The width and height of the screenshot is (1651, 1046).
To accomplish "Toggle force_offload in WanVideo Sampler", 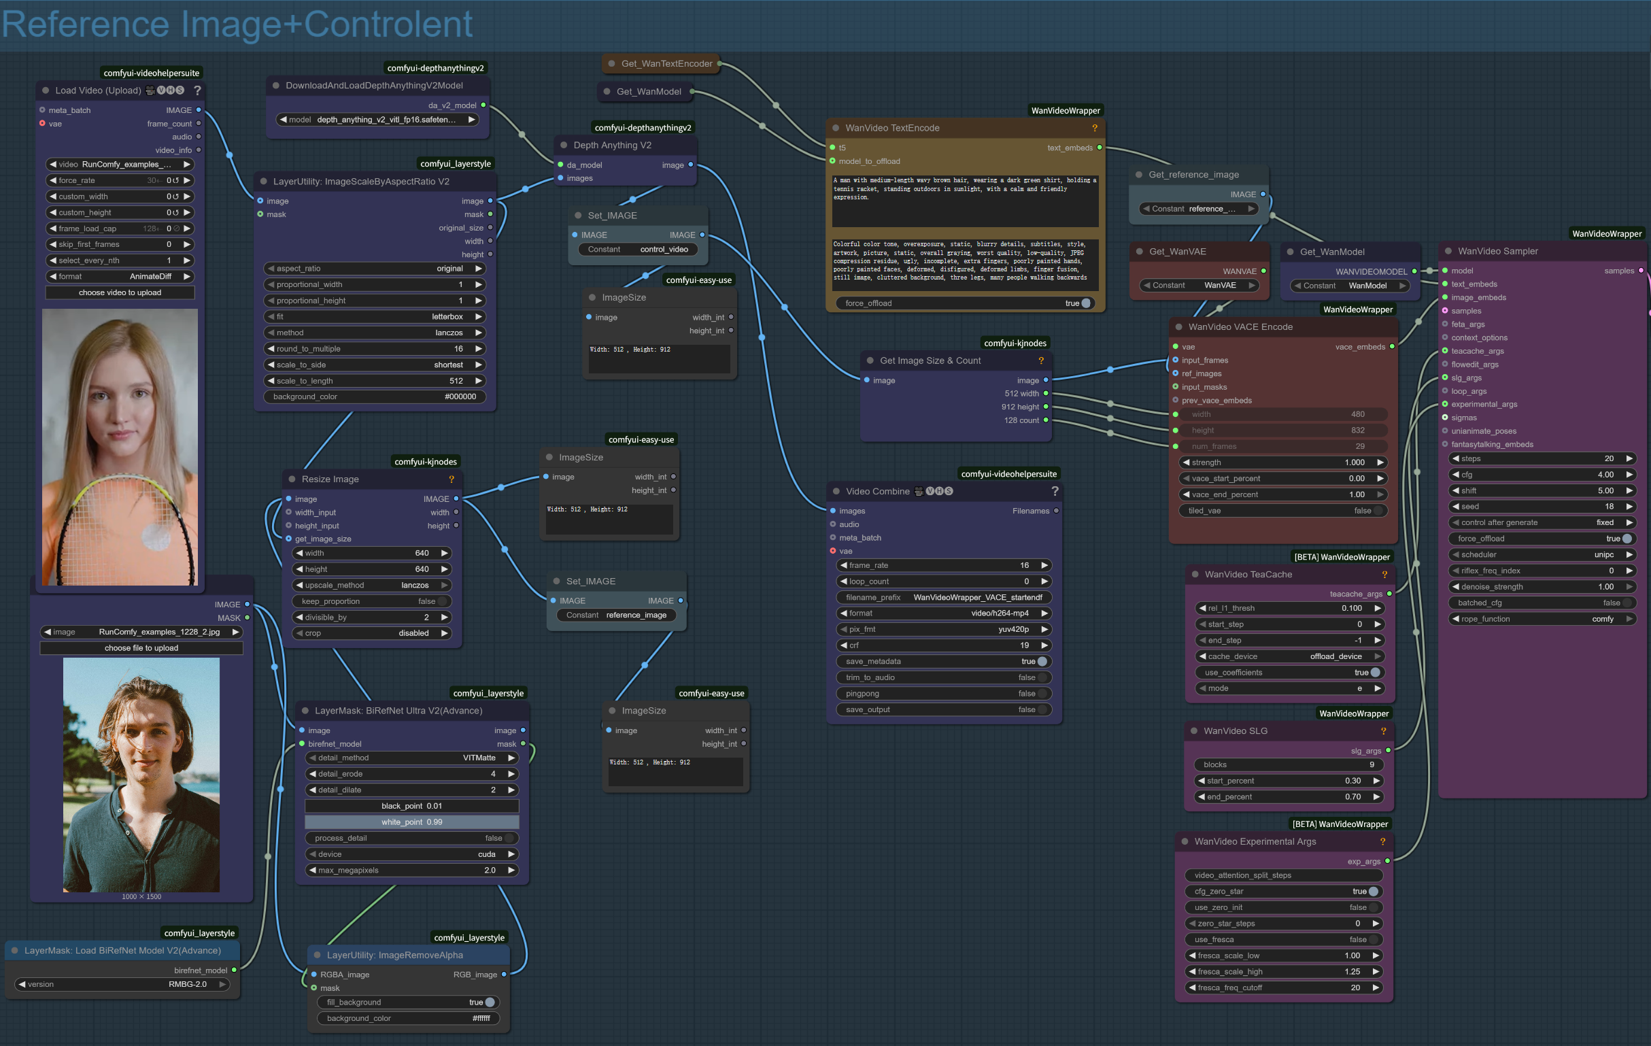I will [x=1543, y=539].
